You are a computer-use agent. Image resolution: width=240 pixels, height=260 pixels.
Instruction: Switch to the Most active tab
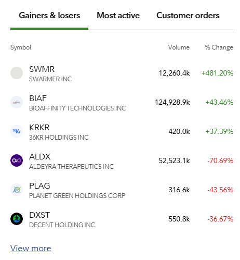pos(118,16)
